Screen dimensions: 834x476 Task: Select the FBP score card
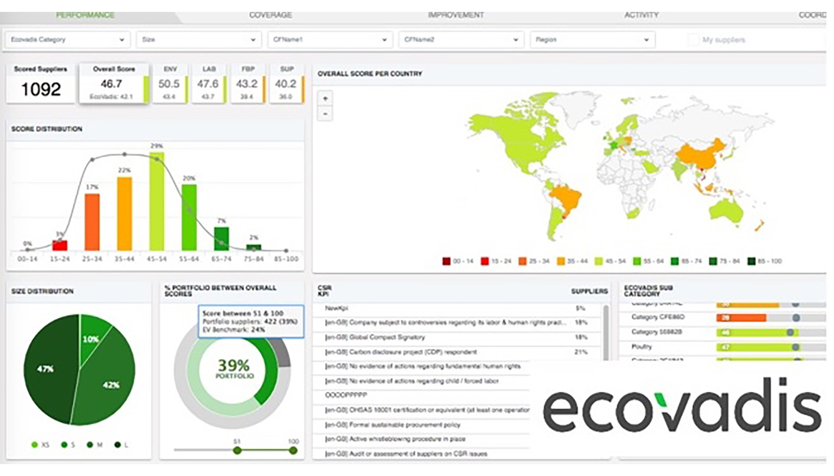(x=247, y=83)
